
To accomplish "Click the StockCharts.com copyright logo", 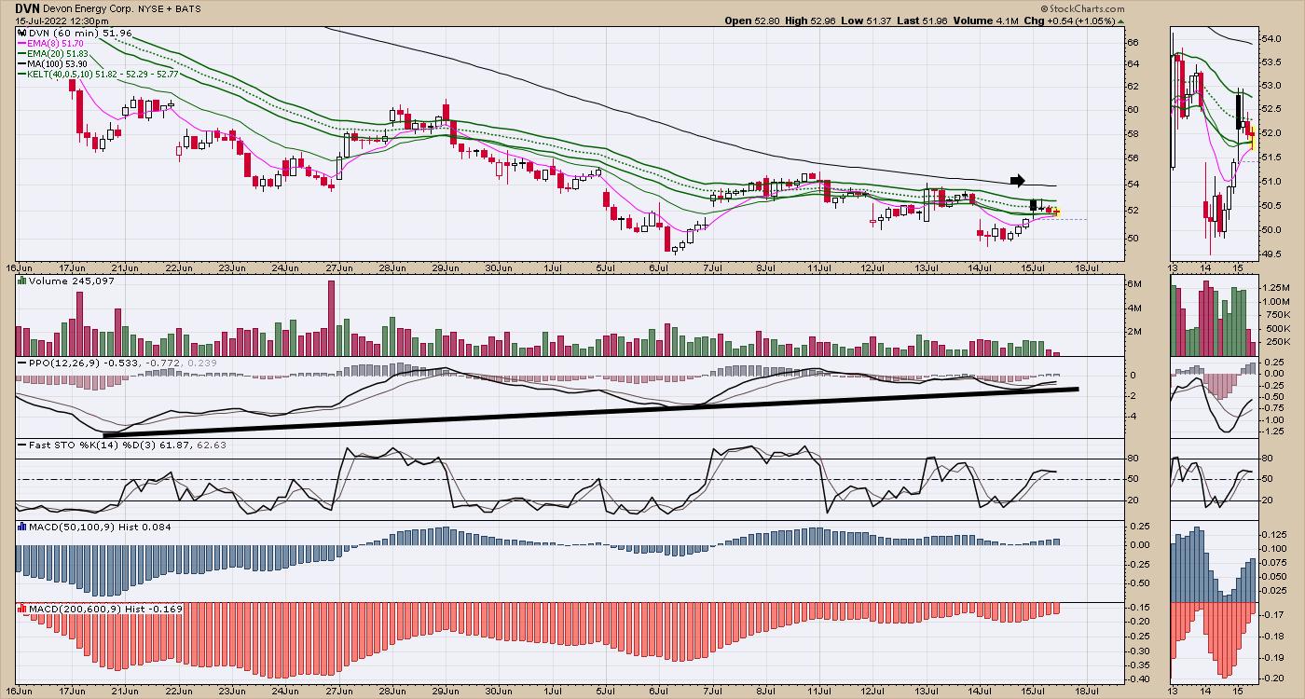I will [1086, 7].
